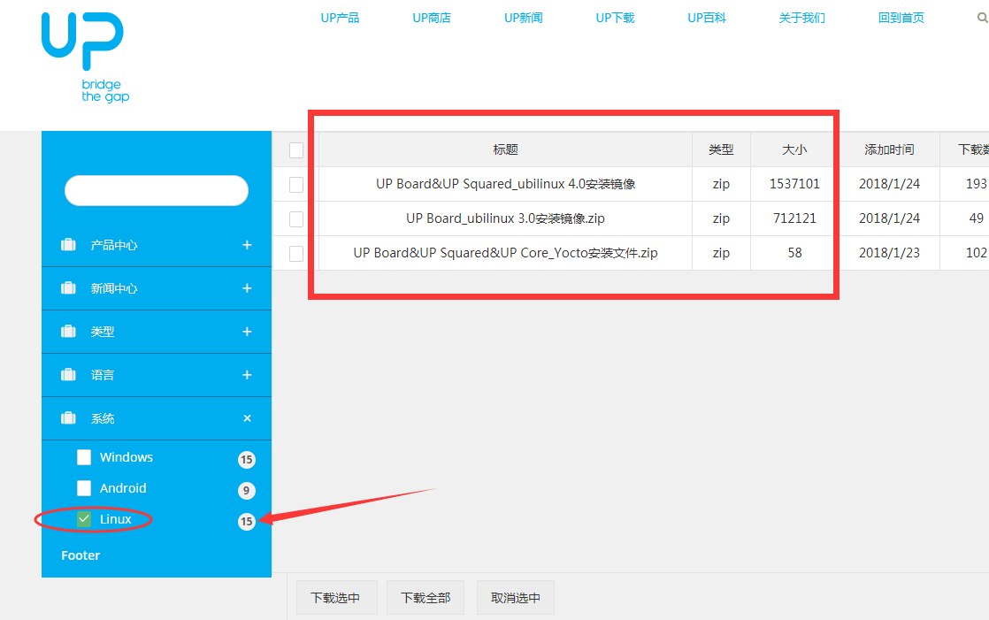This screenshot has height=620, width=989.
Task: Collapse the 系统 section with the × icon
Action: (x=247, y=418)
